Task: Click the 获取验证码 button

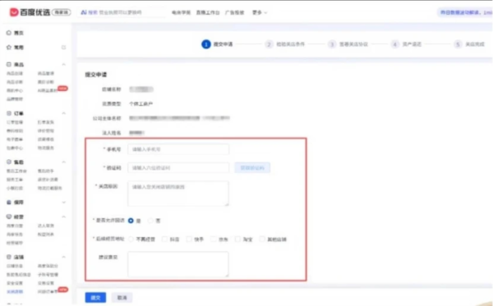Action: [252, 167]
